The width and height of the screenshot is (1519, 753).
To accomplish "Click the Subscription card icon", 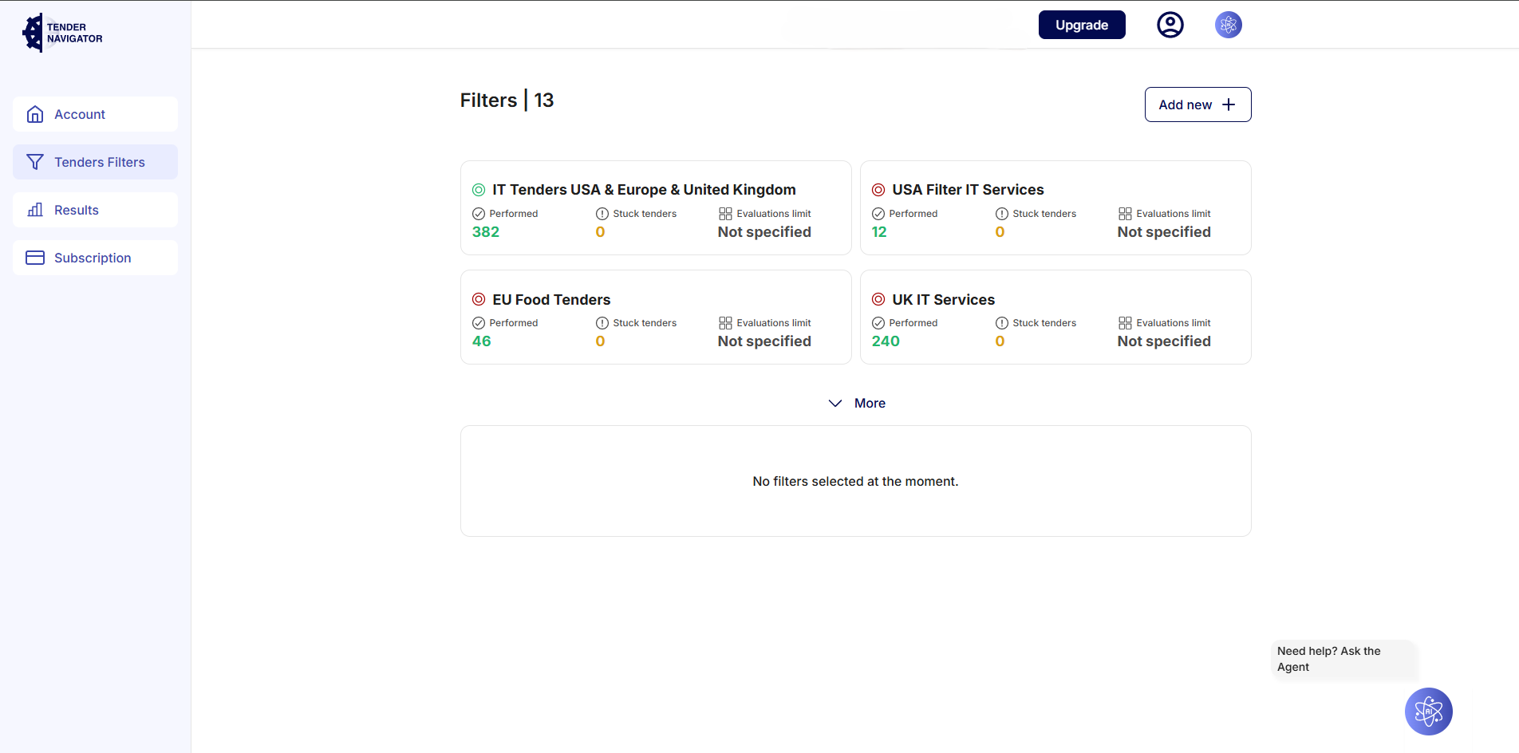I will (x=35, y=258).
